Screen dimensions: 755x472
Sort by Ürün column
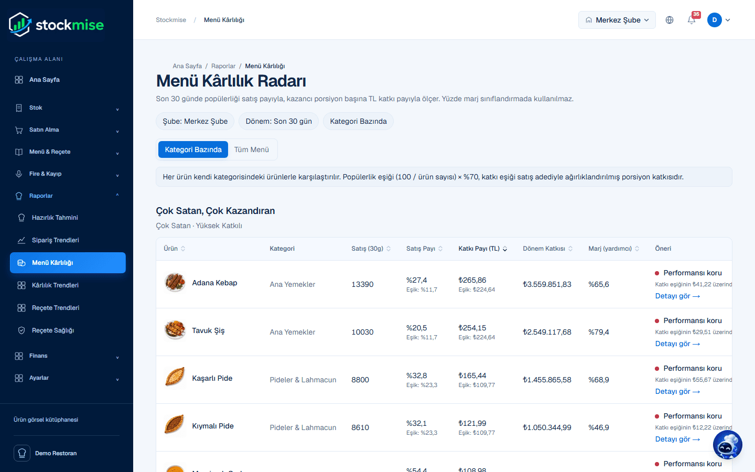[x=175, y=249]
